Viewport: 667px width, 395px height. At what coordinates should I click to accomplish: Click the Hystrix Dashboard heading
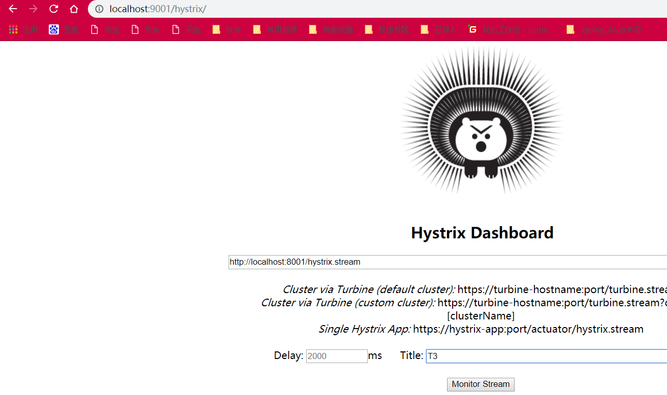[x=482, y=233]
